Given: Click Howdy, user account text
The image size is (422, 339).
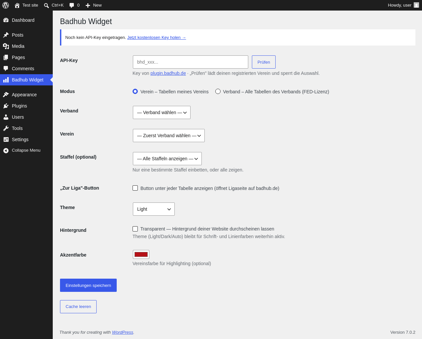Looking at the screenshot, I should (x=400, y=5).
